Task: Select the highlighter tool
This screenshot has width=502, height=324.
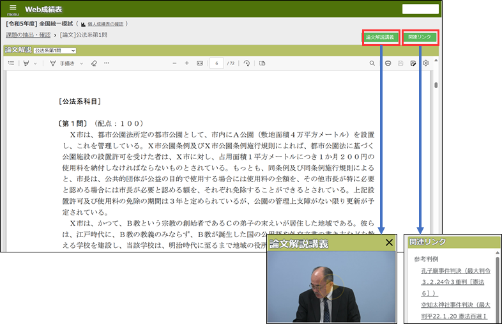Action: coord(26,63)
